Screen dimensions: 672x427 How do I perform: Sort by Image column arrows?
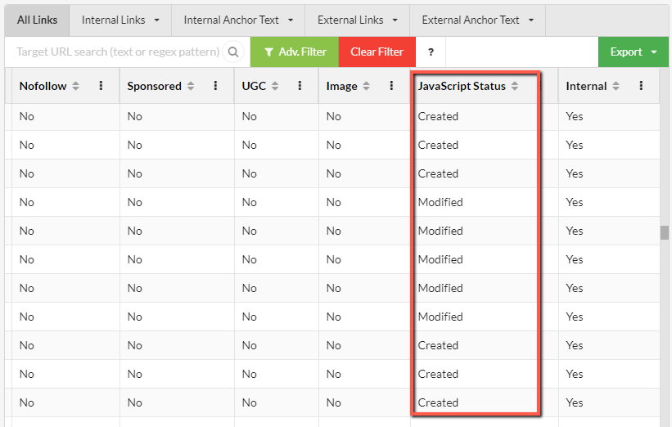pyautogui.click(x=367, y=86)
